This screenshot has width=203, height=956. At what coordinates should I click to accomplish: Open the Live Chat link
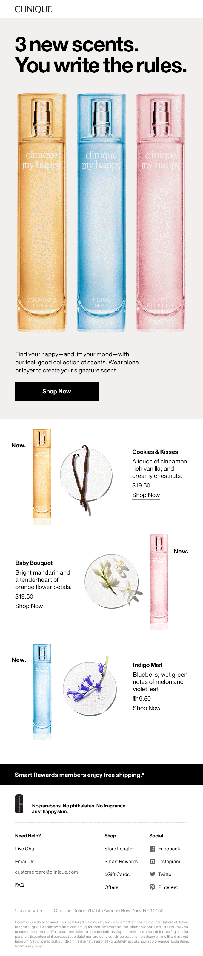[25, 849]
